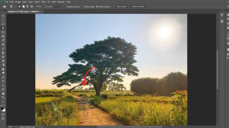Viewport: 229px width, 128px height.
Task: Uncheck Object Subtract checkbox
Action: [97, 7]
